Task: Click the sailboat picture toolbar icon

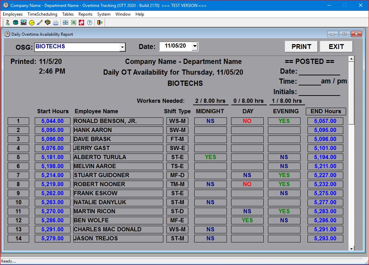Action: [x=24, y=23]
